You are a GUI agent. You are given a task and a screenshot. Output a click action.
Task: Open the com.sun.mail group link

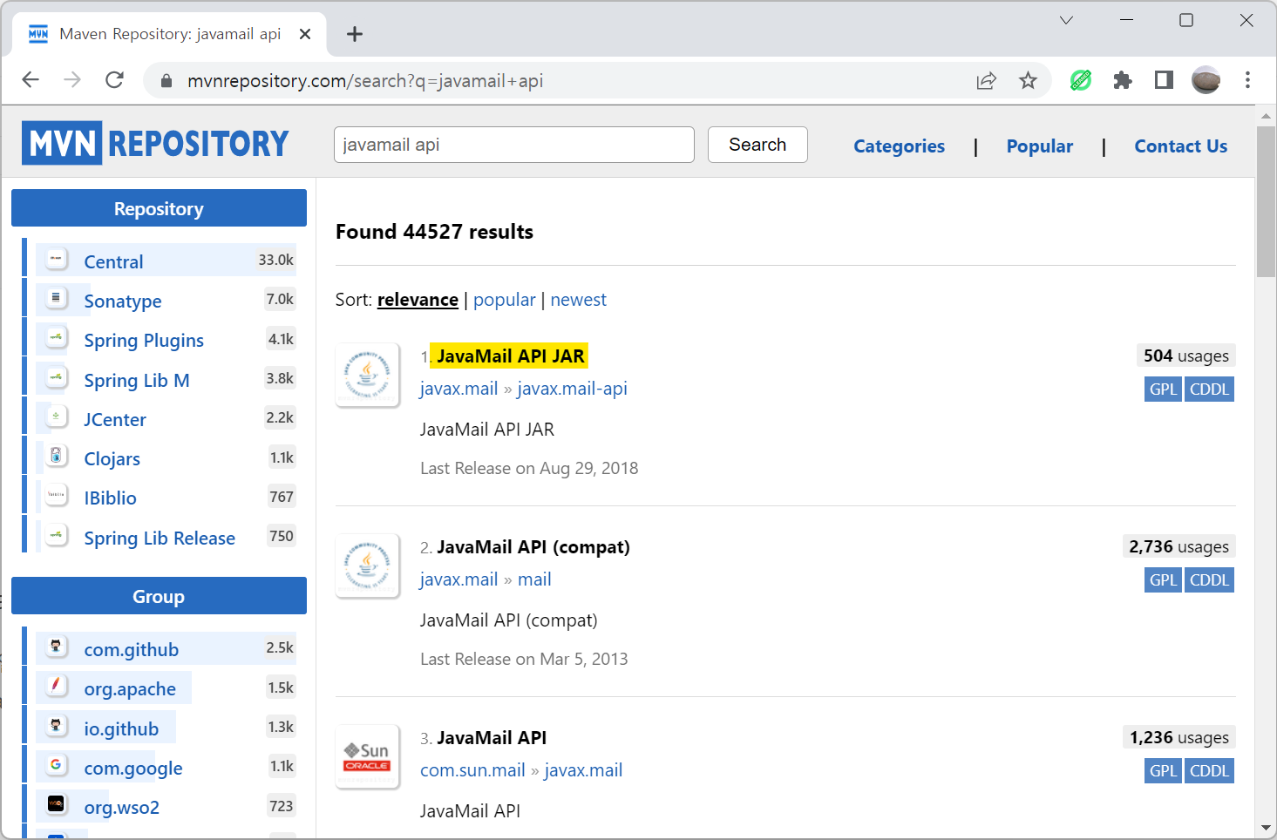click(472, 770)
